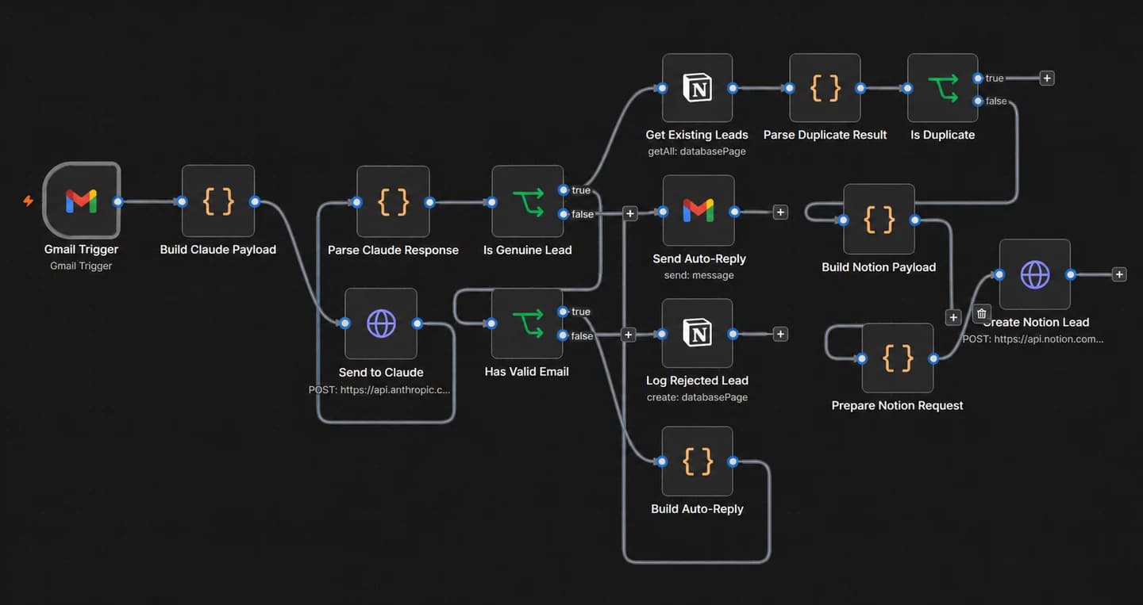The height and width of the screenshot is (605, 1143).
Task: Open the Parse Duplicate Result code node
Action: tap(825, 88)
